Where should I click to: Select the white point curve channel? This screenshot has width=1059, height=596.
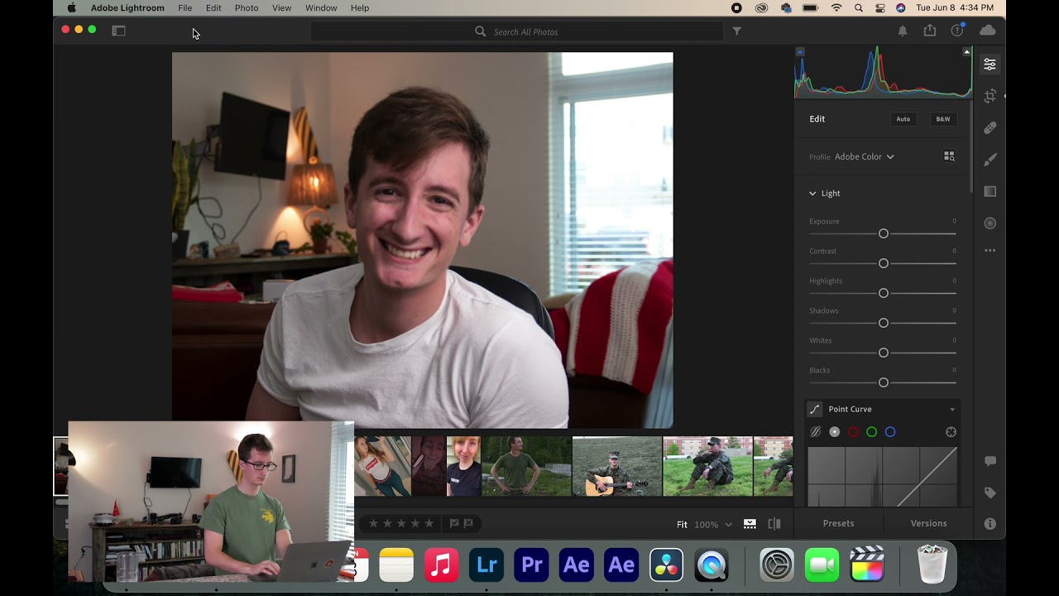point(834,432)
